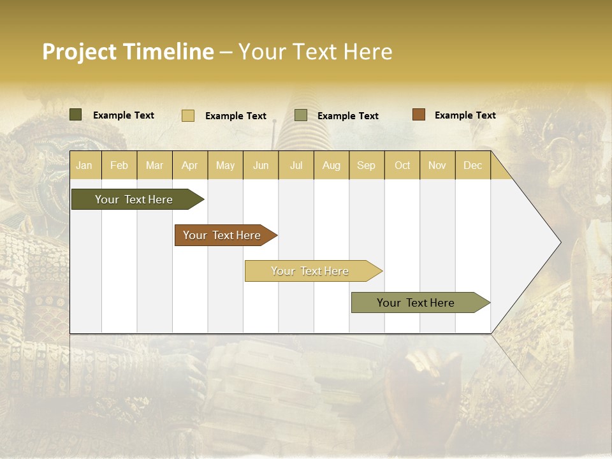This screenshot has width=612, height=459.
Task: Click the fourth Example Text label
Action: (x=465, y=115)
